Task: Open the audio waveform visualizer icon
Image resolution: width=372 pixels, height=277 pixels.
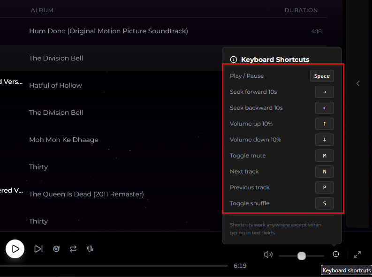Action: tap(90, 249)
